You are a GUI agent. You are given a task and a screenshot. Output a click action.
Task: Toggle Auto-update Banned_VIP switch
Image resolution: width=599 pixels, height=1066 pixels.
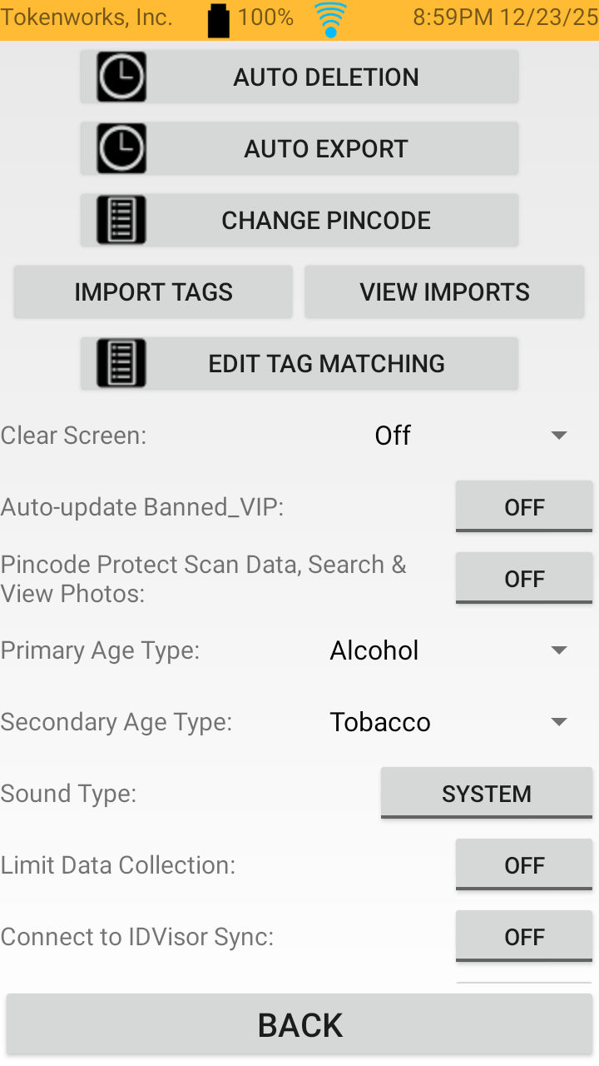click(x=523, y=507)
